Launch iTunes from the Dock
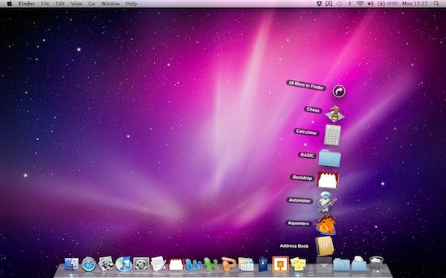The height and width of the screenshot is (278, 446). pyautogui.click(x=123, y=264)
